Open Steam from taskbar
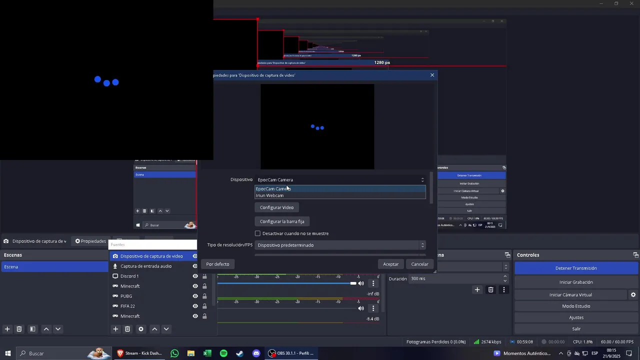 coord(239,353)
